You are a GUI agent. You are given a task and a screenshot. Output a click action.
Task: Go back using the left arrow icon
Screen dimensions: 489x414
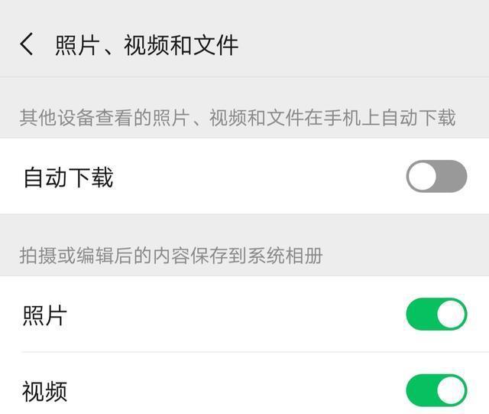pyautogui.click(x=27, y=44)
